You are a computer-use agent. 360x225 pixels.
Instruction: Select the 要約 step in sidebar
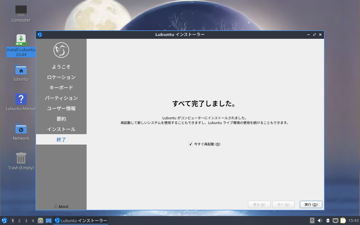click(x=61, y=119)
